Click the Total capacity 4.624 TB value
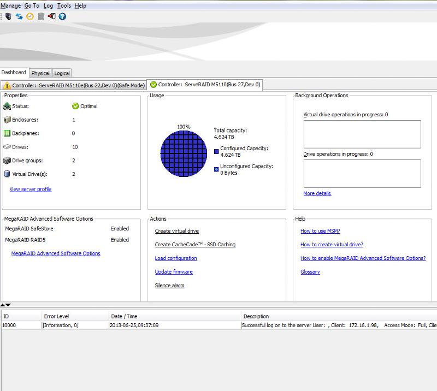 pos(224,137)
